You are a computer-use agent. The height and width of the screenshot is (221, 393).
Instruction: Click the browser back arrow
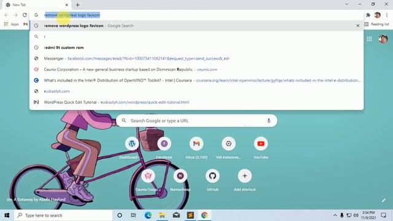tap(6, 15)
